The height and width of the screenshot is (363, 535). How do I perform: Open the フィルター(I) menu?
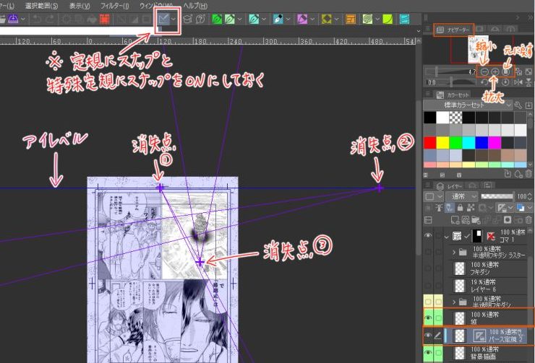[x=115, y=6]
